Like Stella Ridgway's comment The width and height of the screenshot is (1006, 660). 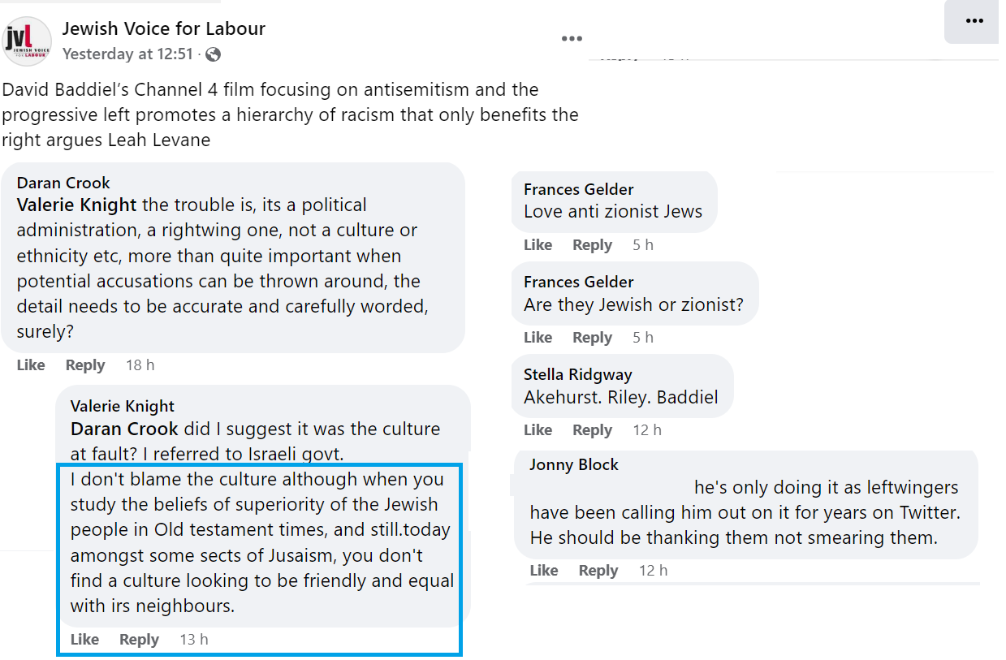point(538,430)
